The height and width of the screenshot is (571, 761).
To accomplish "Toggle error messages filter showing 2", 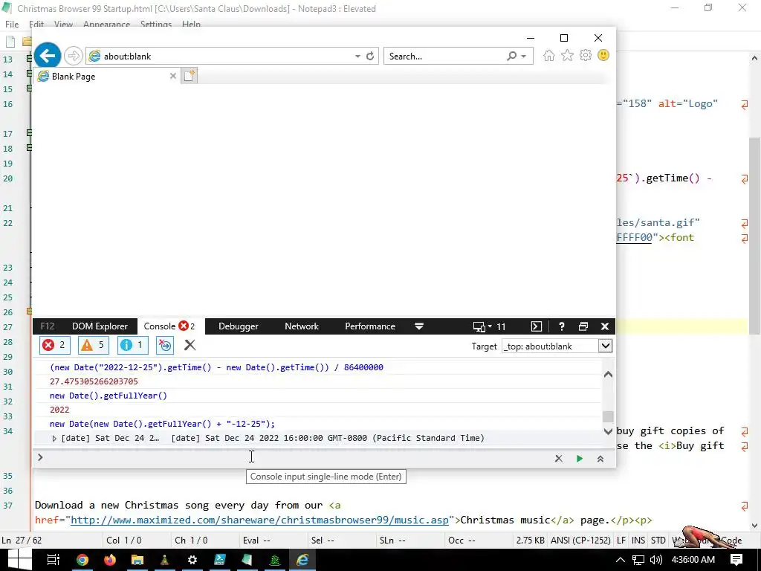I will click(x=54, y=345).
